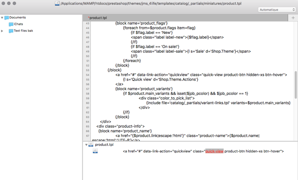Click the if $flag.label == 'On sale!' line

coord(155,47)
